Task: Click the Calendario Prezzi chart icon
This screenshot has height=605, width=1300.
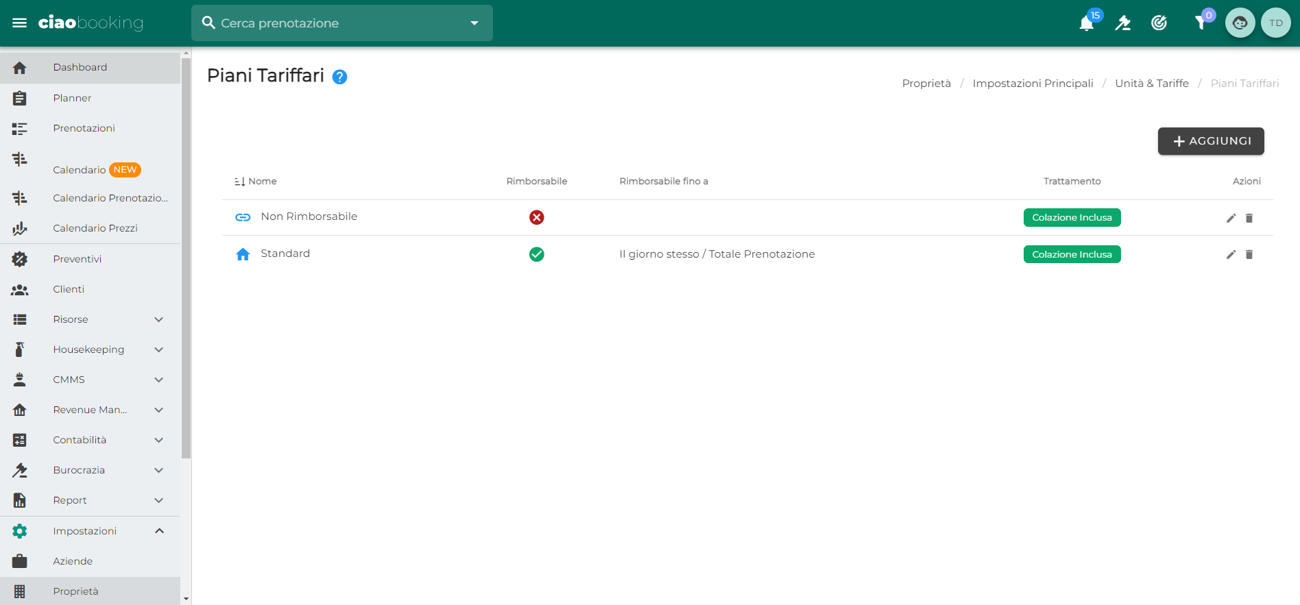Action: click(x=20, y=228)
